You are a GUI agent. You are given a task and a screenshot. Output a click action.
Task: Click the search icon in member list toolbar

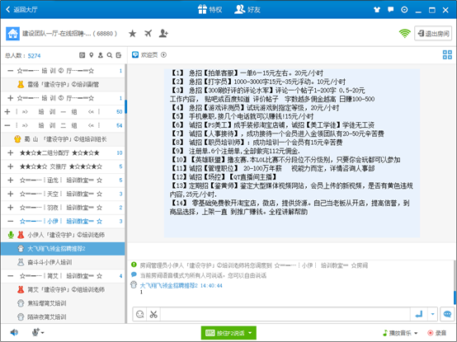109,55
